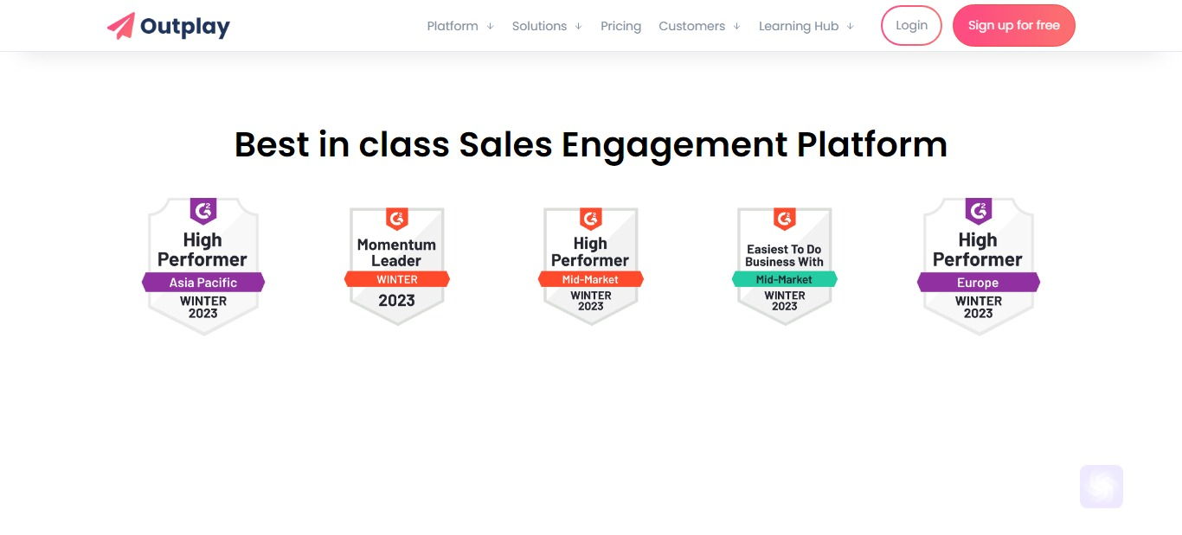The width and height of the screenshot is (1182, 535).
Task: Click the G2 icon on Asia Pacific badge
Action: click(x=203, y=210)
